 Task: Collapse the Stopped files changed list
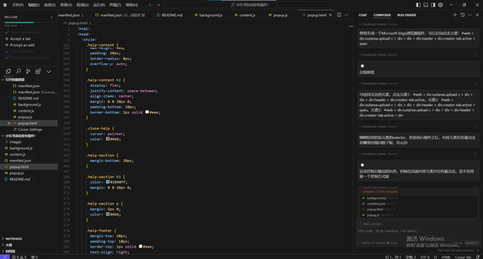pyautogui.click(x=378, y=192)
